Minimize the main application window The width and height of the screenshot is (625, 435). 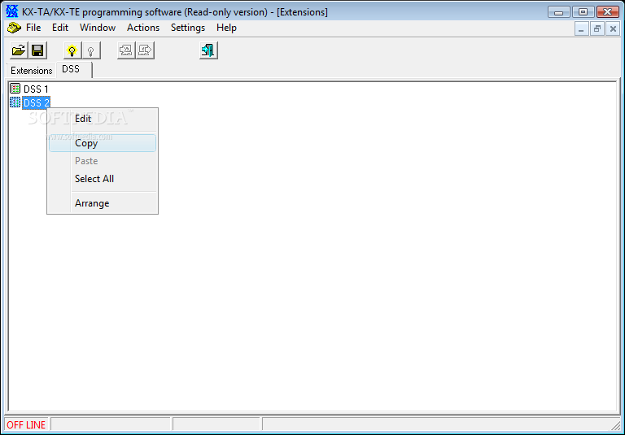(x=559, y=12)
